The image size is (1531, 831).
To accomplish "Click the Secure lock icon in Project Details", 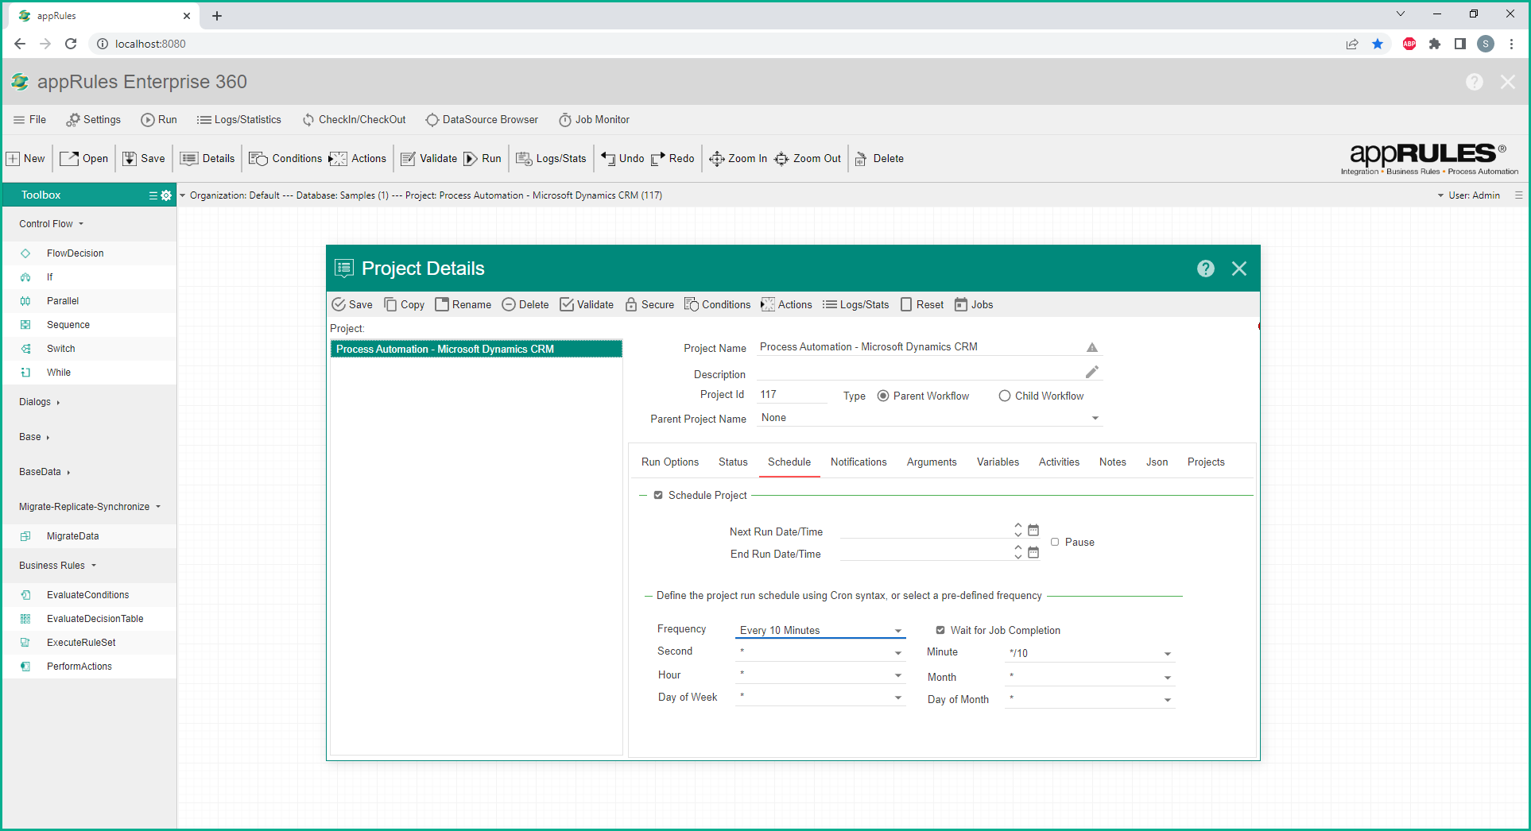I will point(631,304).
